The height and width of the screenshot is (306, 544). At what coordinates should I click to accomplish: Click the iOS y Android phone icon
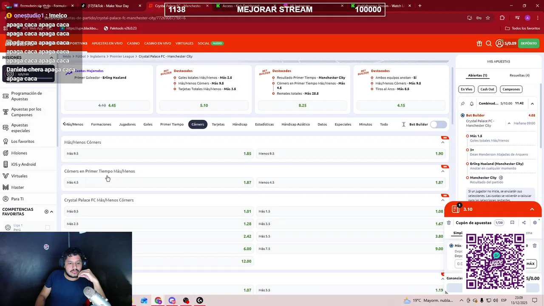click(6, 164)
